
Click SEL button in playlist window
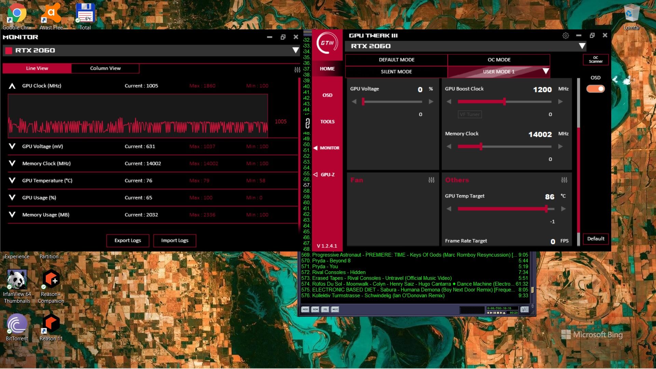click(x=325, y=310)
